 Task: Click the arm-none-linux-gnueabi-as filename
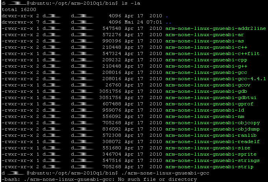[x=204, y=41]
